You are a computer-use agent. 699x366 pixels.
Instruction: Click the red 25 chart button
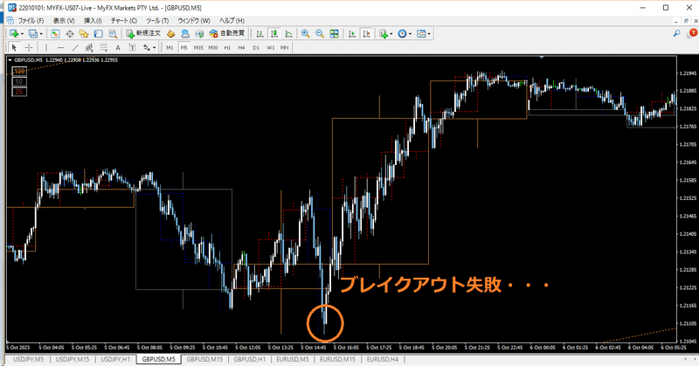(19, 92)
